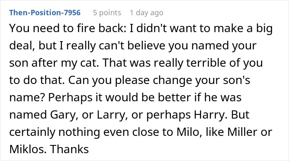Click the word 'deal,' at start of second line
Image resolution: width=289 pixels, height=161 pixels.
click(x=22, y=46)
